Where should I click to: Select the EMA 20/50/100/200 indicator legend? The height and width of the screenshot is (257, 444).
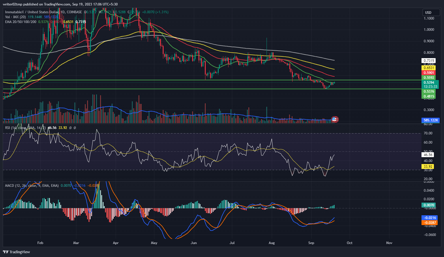pyautogui.click(x=21, y=22)
